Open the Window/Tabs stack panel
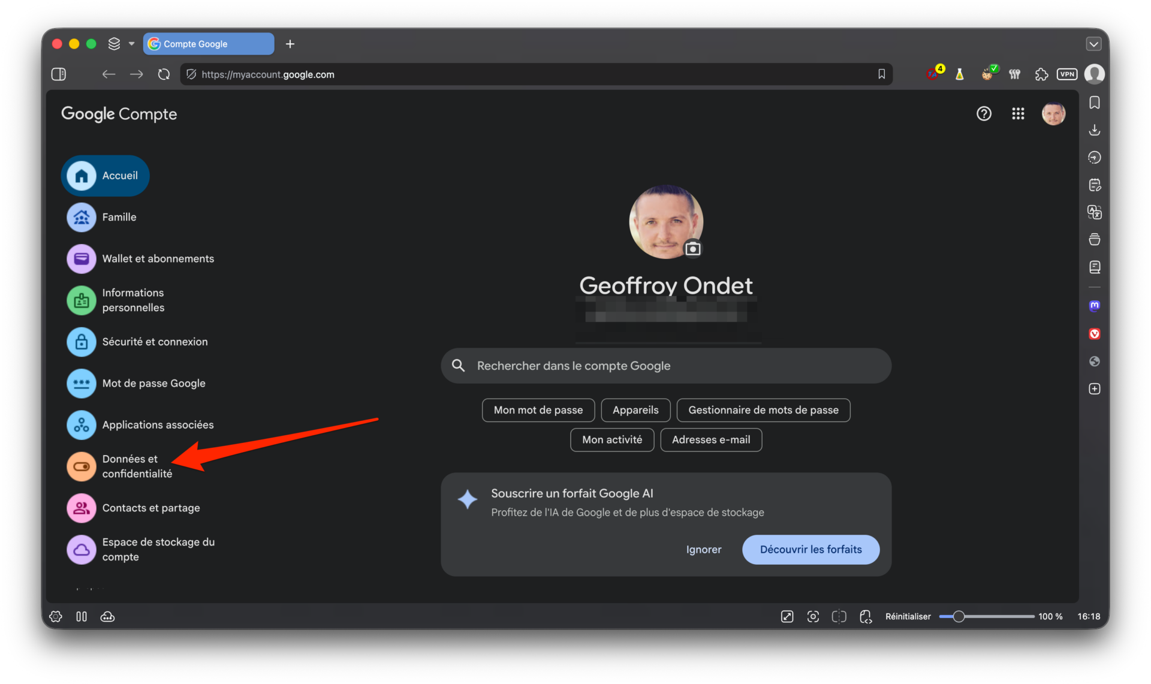This screenshot has width=1151, height=684. 1095,240
